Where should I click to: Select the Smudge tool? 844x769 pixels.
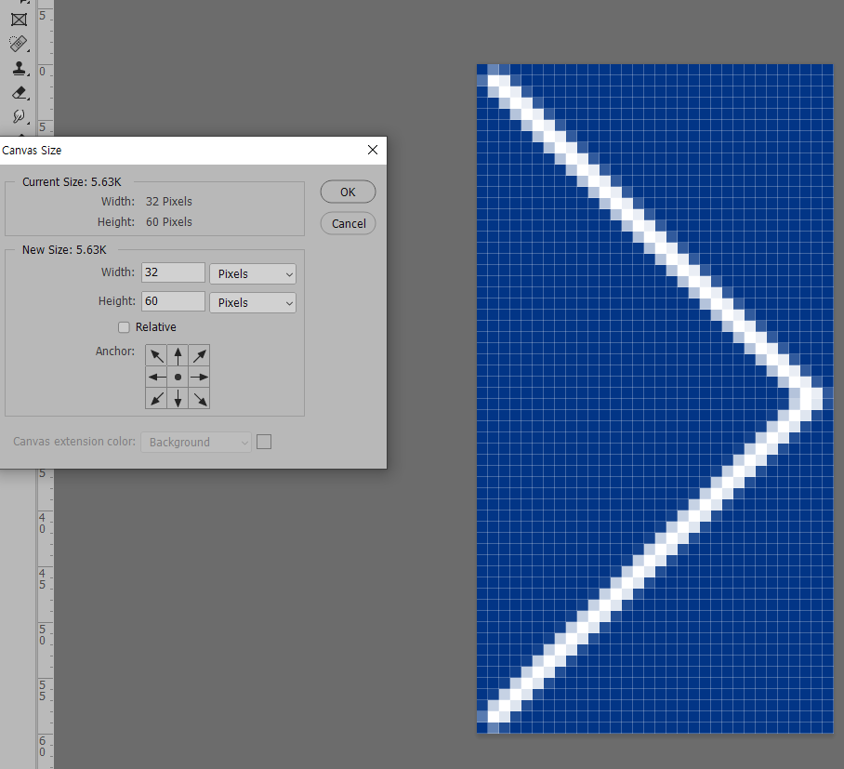click(19, 116)
